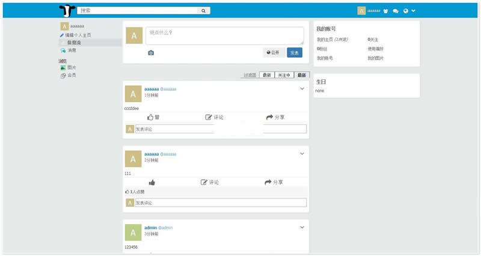
Task: Open 图片 in the sidebar browse section
Action: coord(71,68)
